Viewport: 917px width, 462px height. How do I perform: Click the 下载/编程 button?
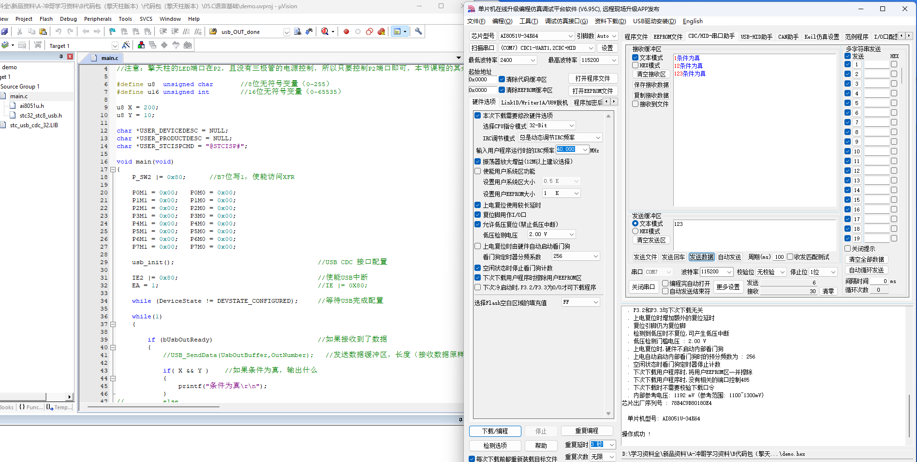495,431
